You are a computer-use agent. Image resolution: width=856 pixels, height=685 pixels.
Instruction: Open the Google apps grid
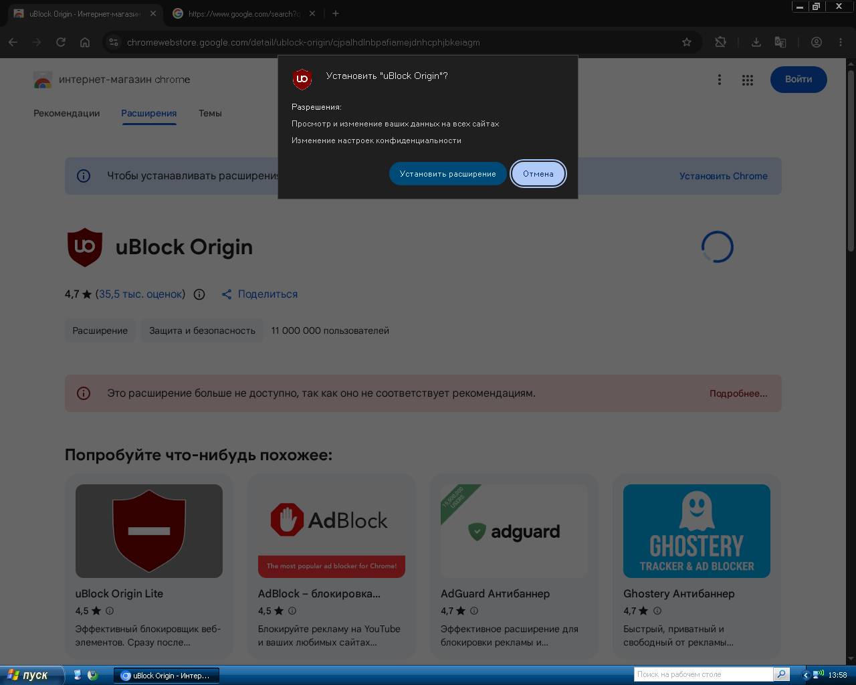[748, 80]
